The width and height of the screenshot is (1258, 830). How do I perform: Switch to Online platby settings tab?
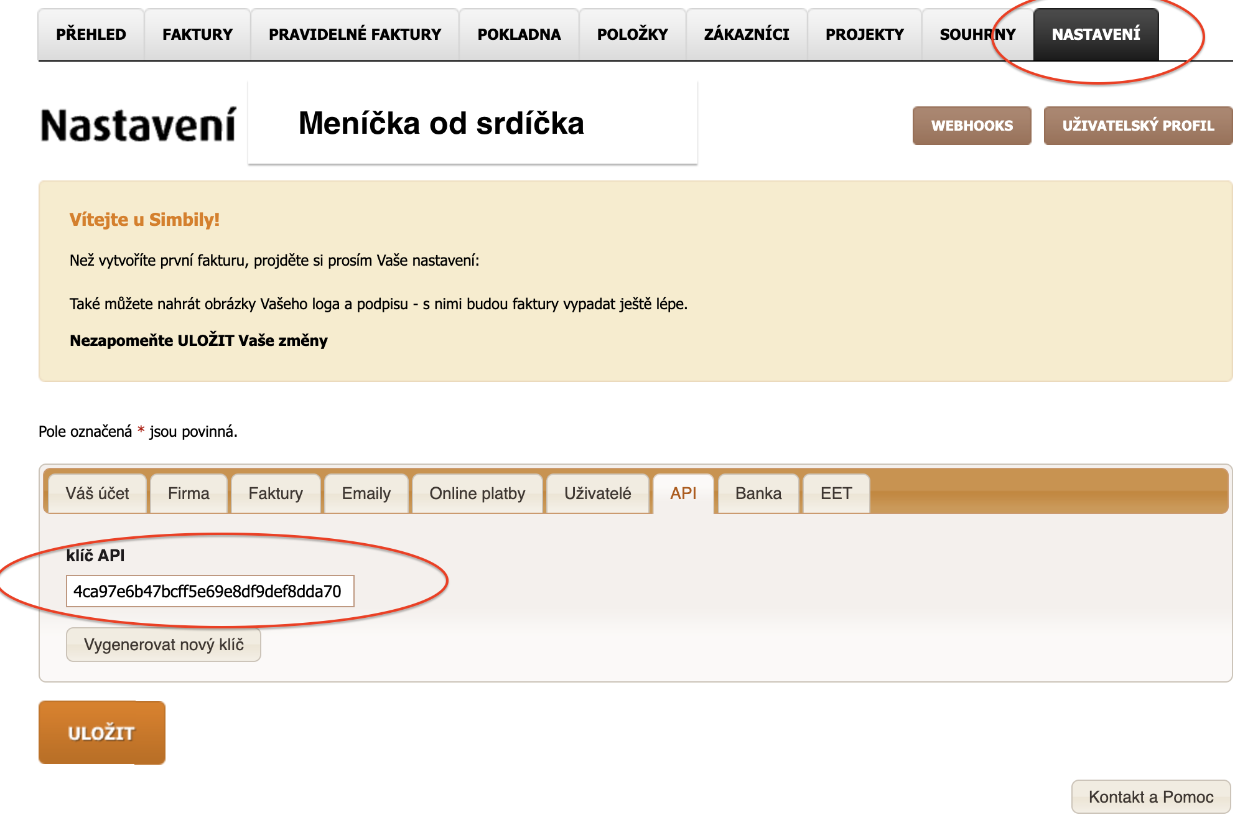pos(477,493)
